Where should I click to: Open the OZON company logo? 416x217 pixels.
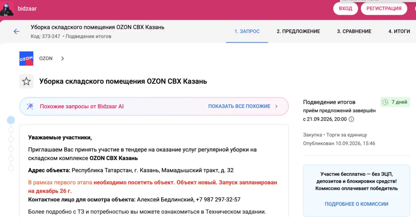click(26, 59)
